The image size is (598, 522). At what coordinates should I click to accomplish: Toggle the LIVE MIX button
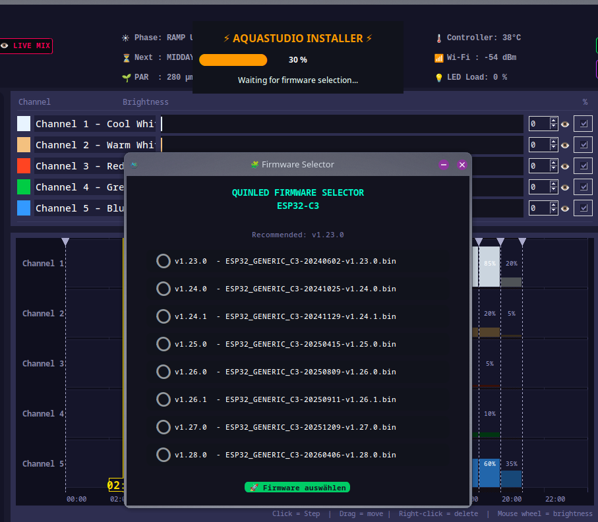pyautogui.click(x=26, y=45)
